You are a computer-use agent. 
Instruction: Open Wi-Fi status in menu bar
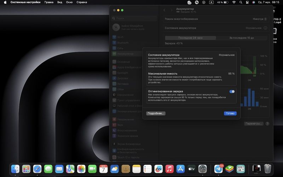tap(234, 2)
